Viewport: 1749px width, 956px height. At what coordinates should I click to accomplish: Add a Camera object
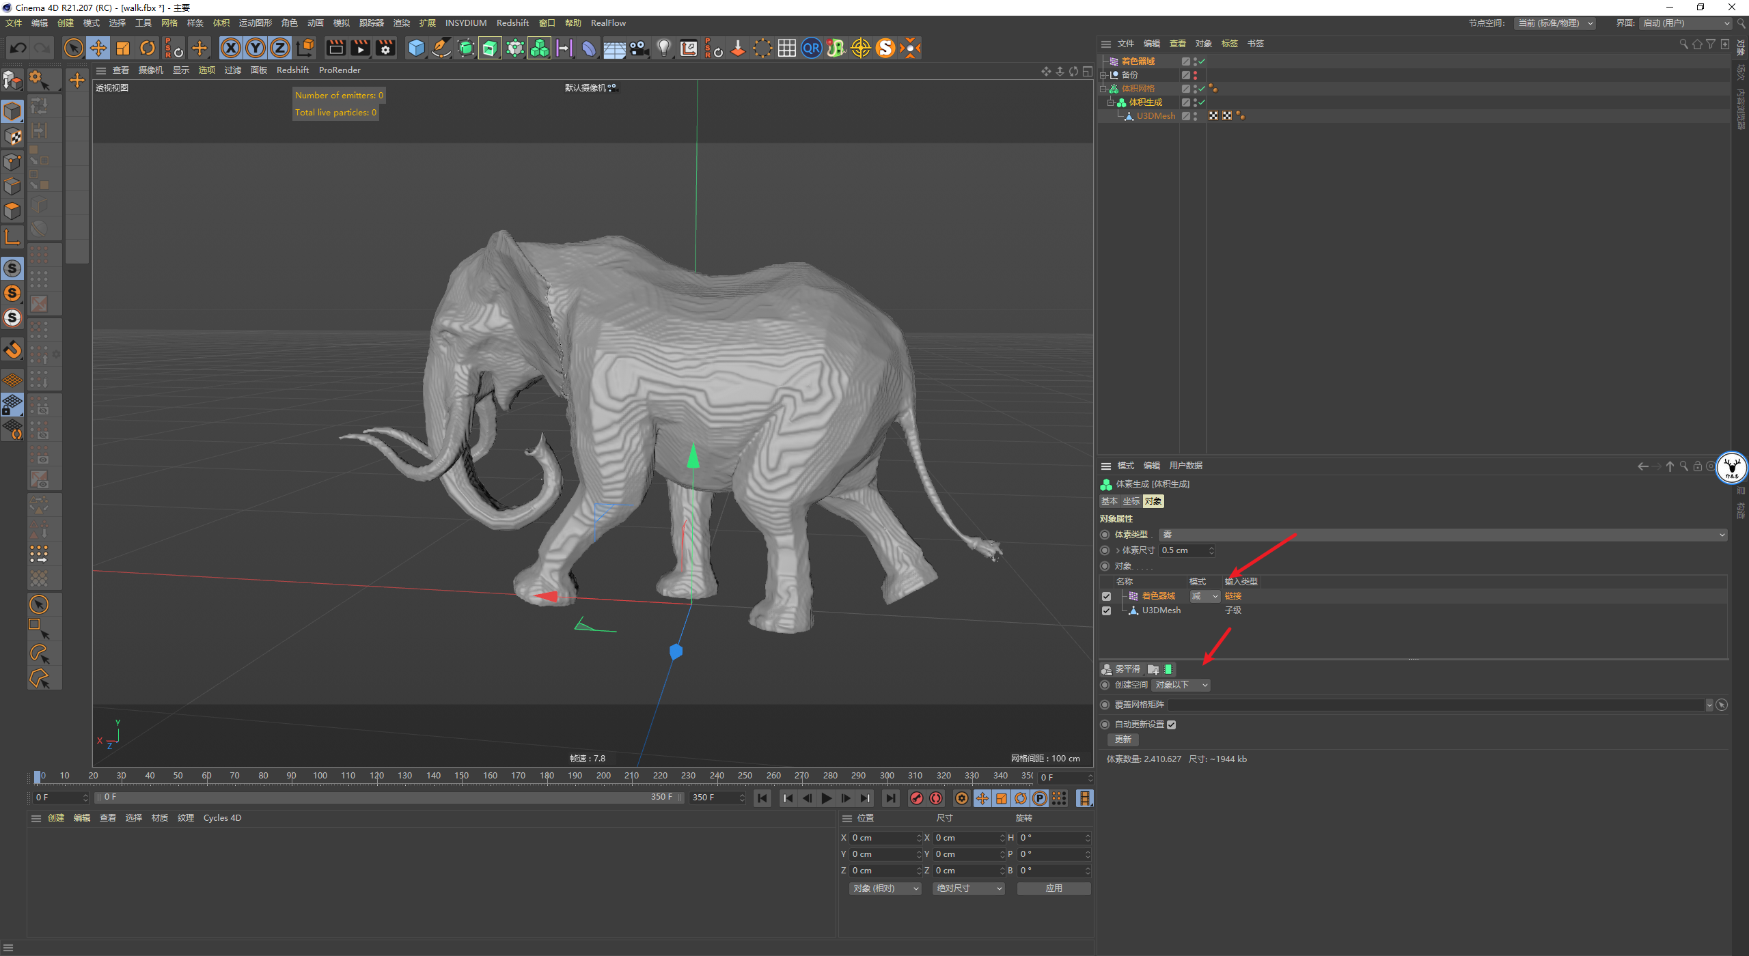tap(639, 48)
